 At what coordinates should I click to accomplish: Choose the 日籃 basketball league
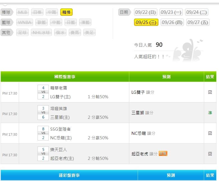click(x=71, y=22)
